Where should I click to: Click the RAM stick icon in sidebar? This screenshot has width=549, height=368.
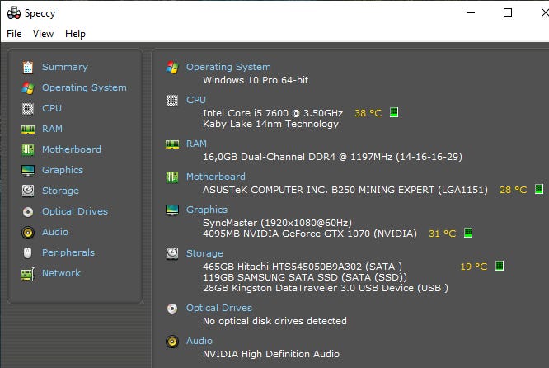coord(28,130)
